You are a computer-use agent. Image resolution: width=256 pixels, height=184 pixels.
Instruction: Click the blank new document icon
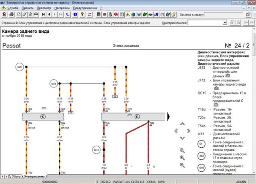(19, 14)
